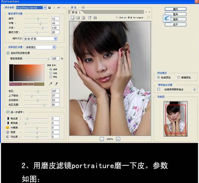The height and width of the screenshot is (183, 199).
Task: Click the 上下移动 slider handle
Action: (32, 96)
